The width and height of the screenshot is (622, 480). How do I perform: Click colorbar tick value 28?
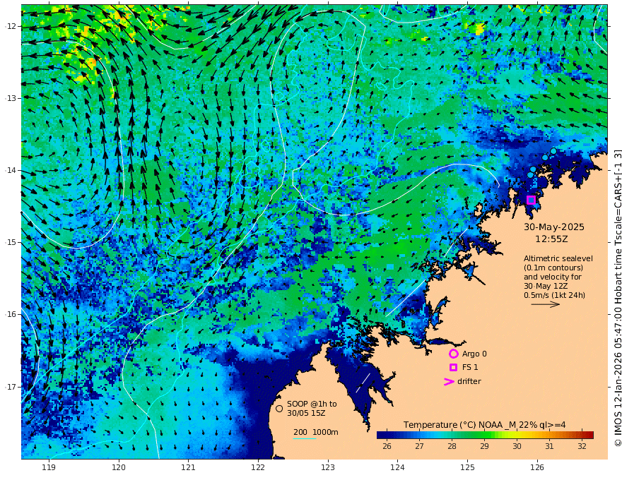coord(452,446)
